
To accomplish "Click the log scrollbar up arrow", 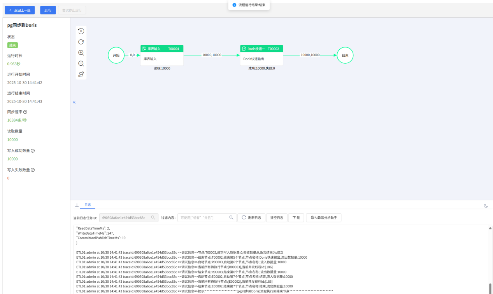I will click(490, 228).
